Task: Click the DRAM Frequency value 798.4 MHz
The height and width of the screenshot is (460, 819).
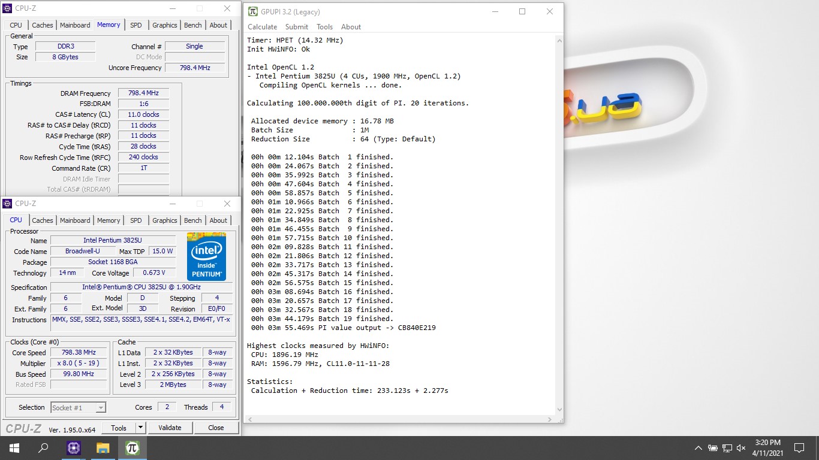Action: coord(143,93)
